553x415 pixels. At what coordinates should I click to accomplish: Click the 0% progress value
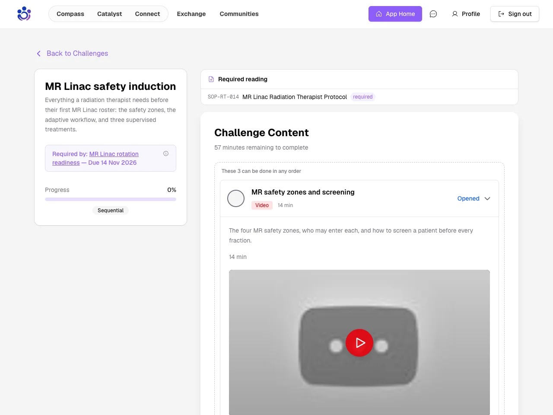(172, 190)
